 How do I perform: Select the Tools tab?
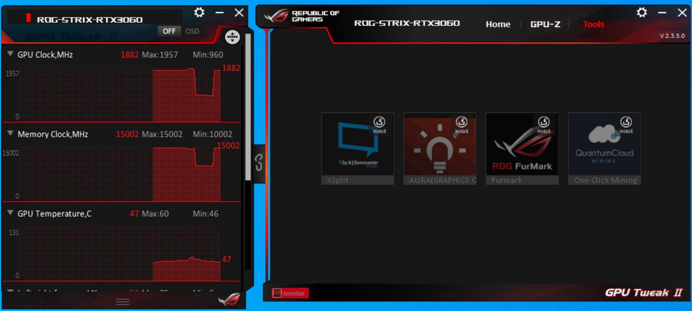click(594, 24)
